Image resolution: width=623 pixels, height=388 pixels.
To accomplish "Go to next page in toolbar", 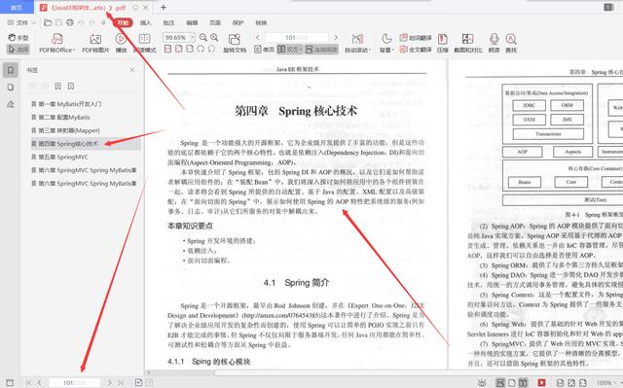I will pos(336,37).
